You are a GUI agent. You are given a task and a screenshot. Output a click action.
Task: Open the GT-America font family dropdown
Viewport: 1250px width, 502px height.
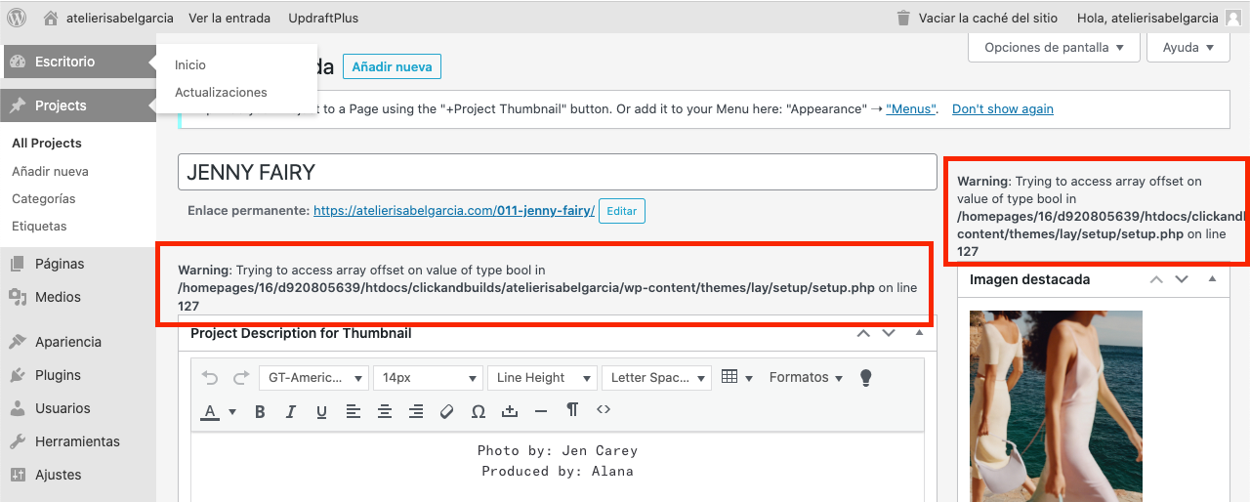tap(313, 378)
